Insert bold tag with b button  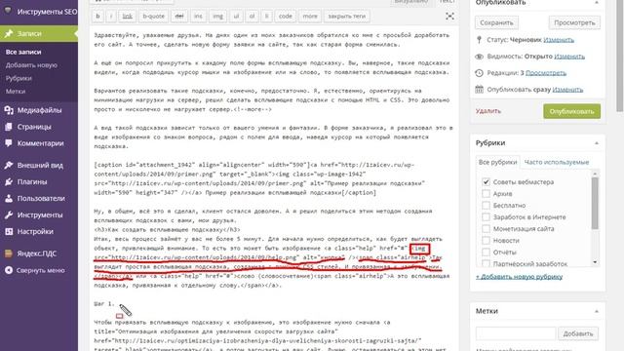pos(97,17)
